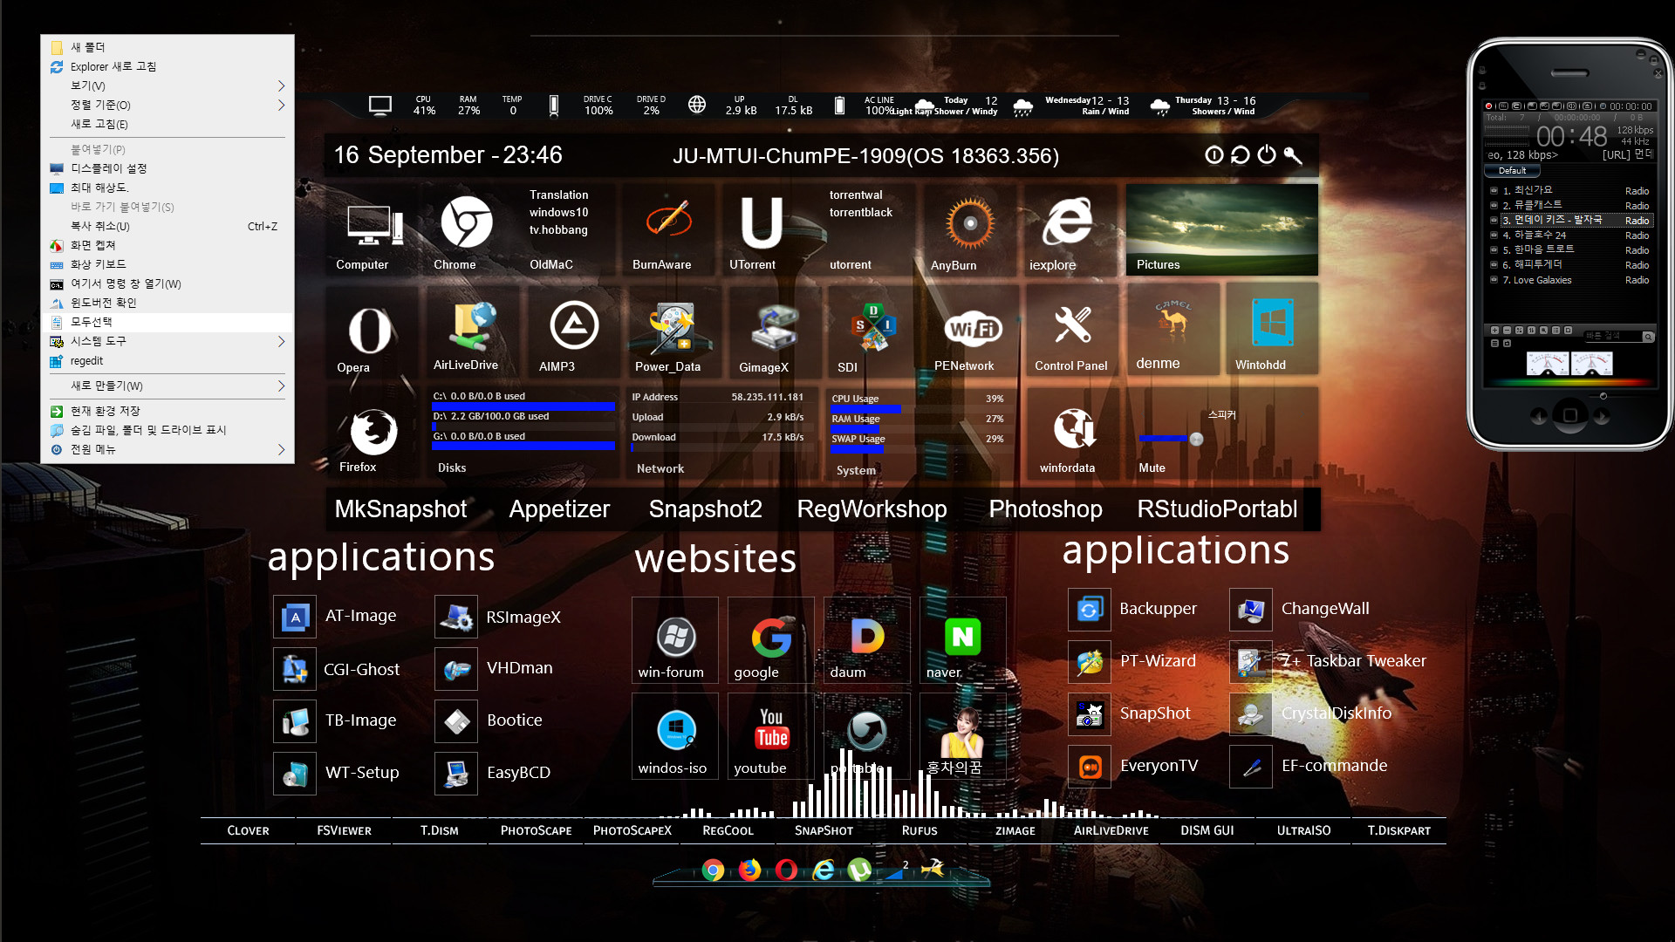Toggle Mute for the speaker
This screenshot has height=942, width=1675.
coord(1152,468)
